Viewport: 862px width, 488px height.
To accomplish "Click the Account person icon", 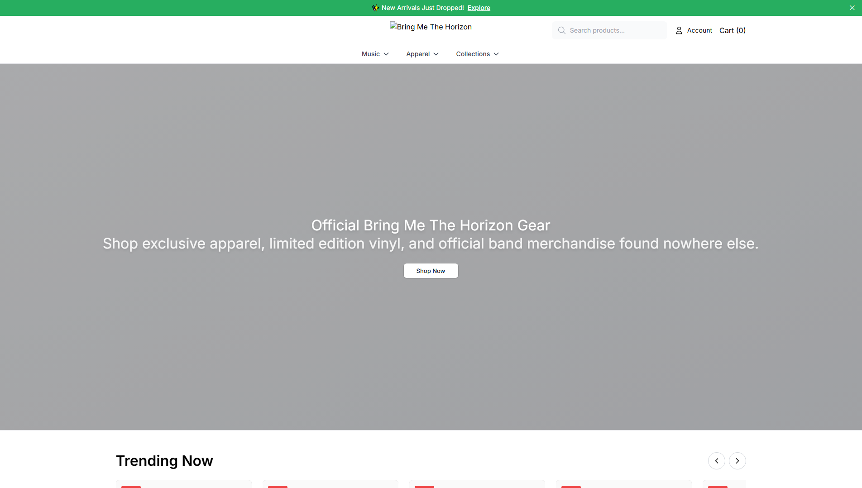I will [x=679, y=30].
